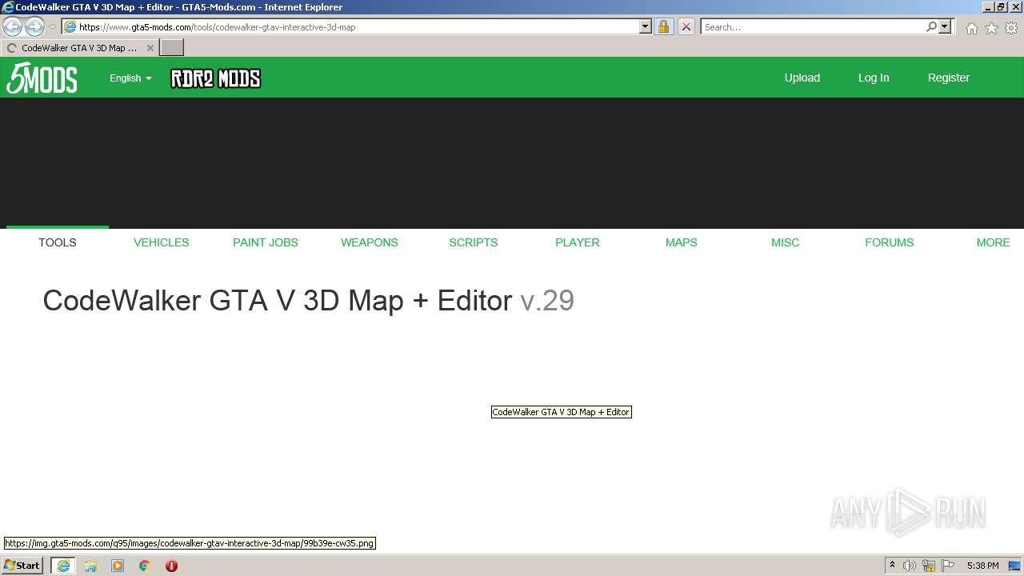Image resolution: width=1024 pixels, height=576 pixels.
Task: Click the Internet Explorer taskbar icon
Action: (x=63, y=566)
